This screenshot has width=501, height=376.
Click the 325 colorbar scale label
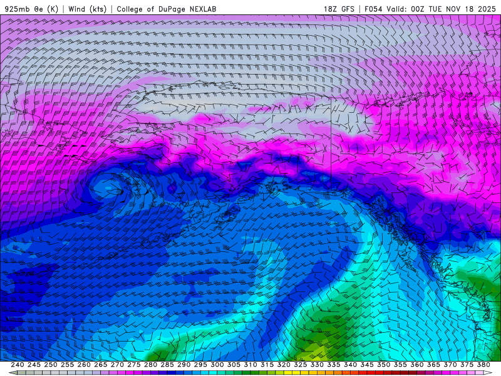tap(301, 365)
